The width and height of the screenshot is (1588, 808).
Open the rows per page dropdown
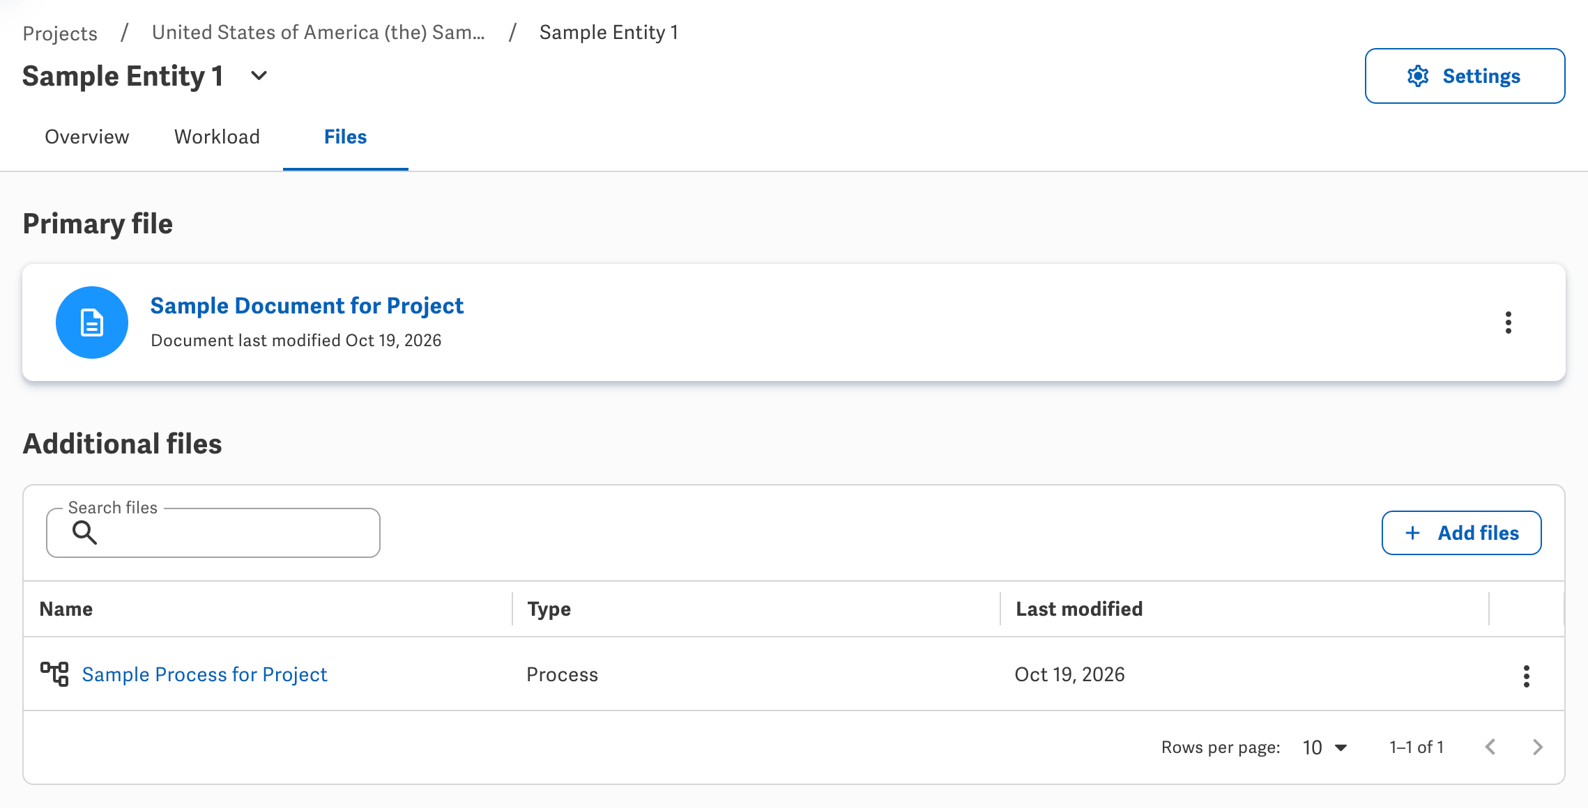click(1324, 747)
